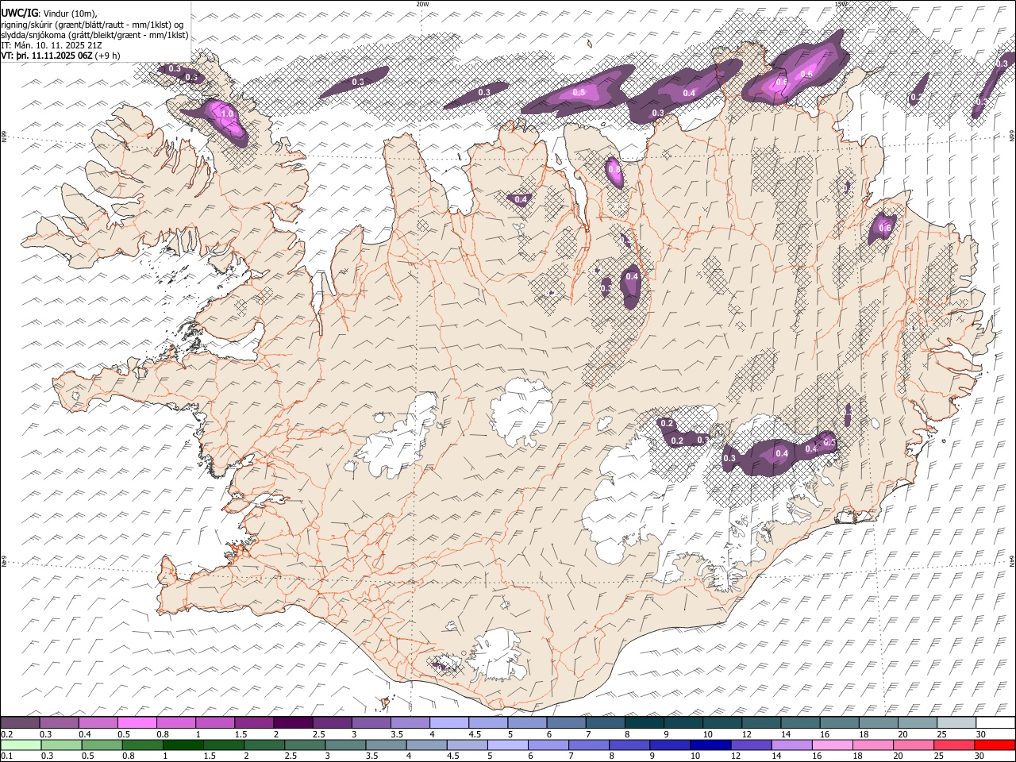Click the "VT: þri. 11.11.2025 06Z" valid time line
This screenshot has width=1016, height=762.
pyautogui.click(x=47, y=55)
